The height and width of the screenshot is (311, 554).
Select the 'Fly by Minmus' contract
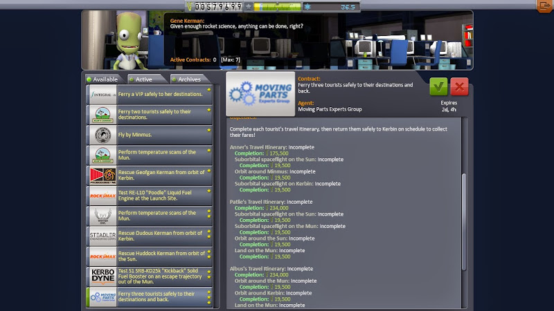click(x=150, y=135)
